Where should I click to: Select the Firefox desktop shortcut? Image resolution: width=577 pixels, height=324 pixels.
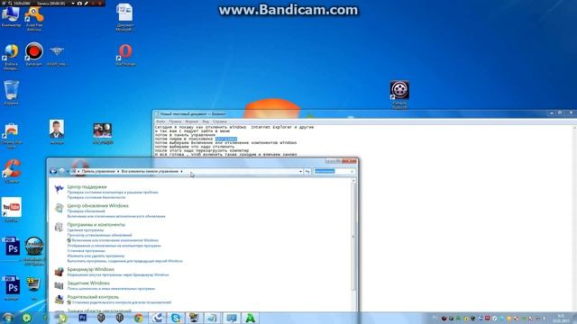click(11, 57)
